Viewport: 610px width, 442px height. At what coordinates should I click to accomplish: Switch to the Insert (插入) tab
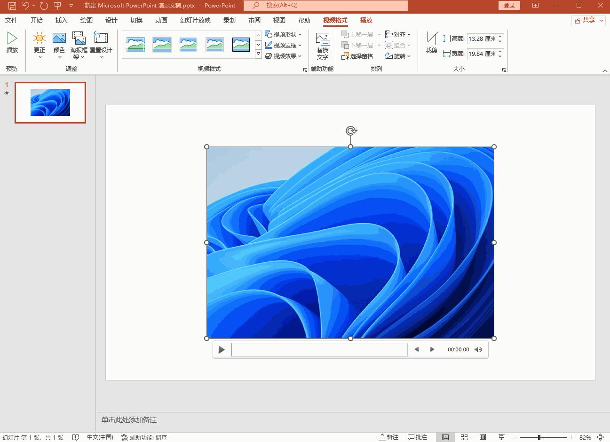61,20
